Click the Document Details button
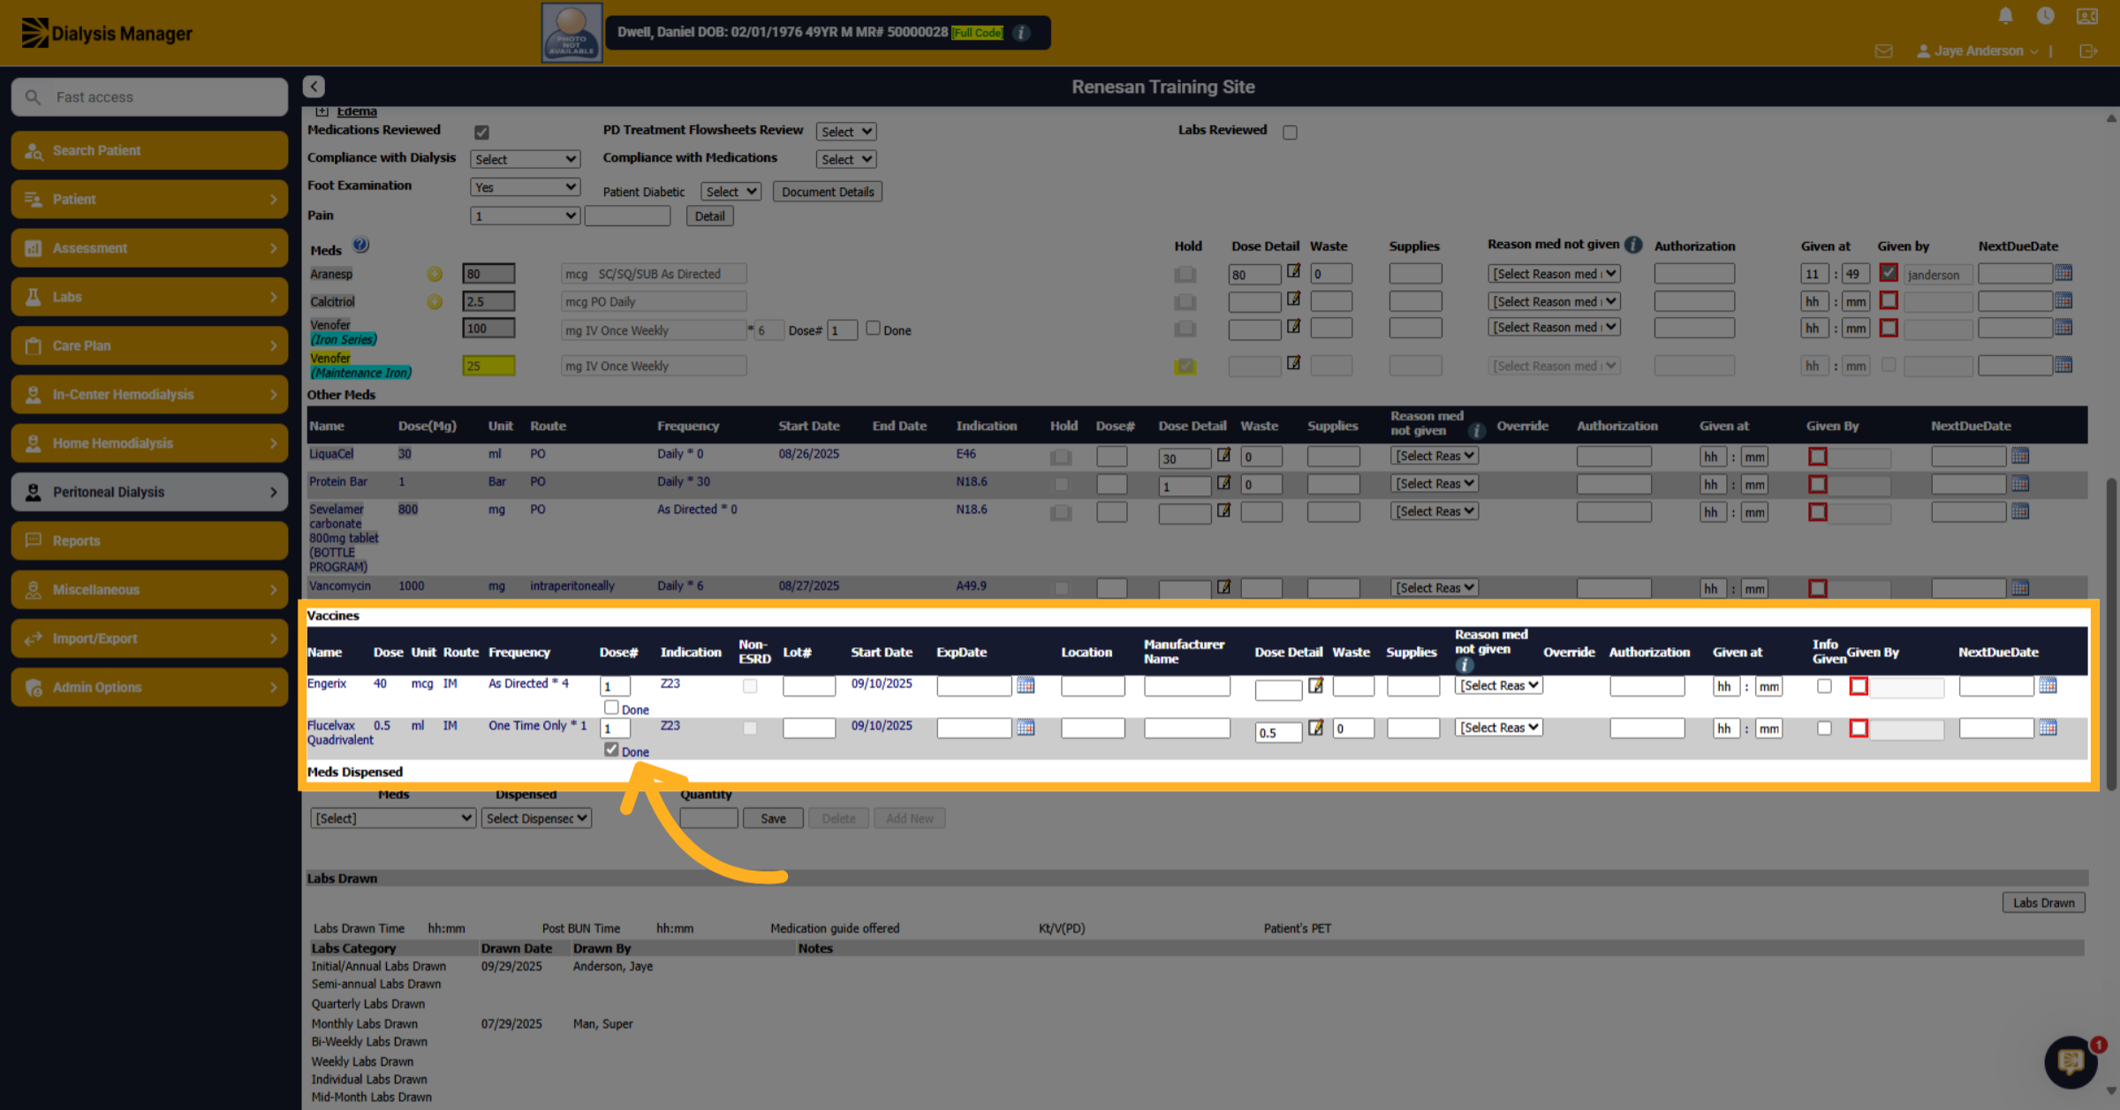The image size is (2120, 1110). tap(828, 192)
